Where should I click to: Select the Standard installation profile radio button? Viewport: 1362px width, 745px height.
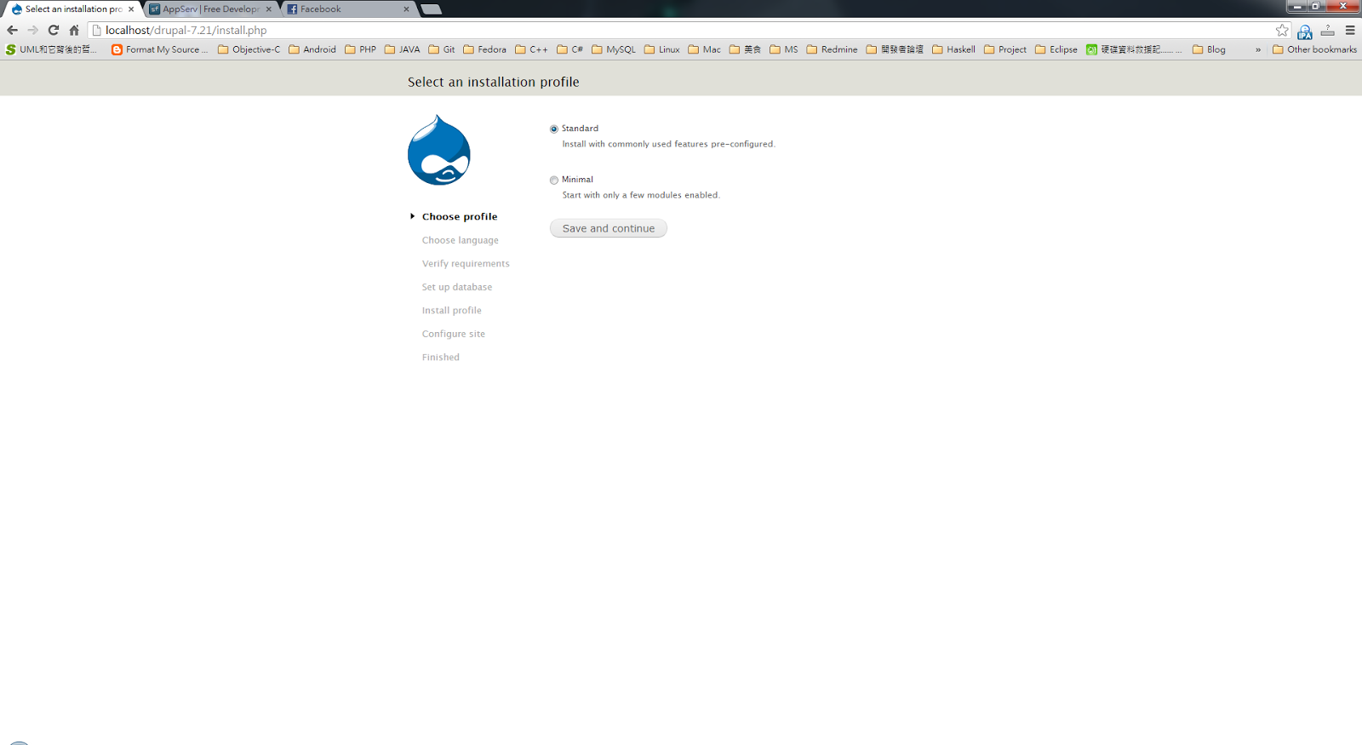tap(554, 129)
